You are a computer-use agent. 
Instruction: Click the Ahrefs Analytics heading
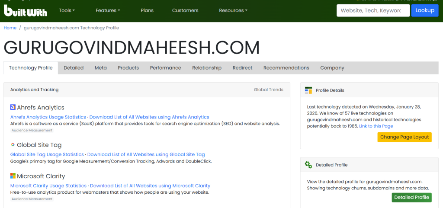point(41,108)
